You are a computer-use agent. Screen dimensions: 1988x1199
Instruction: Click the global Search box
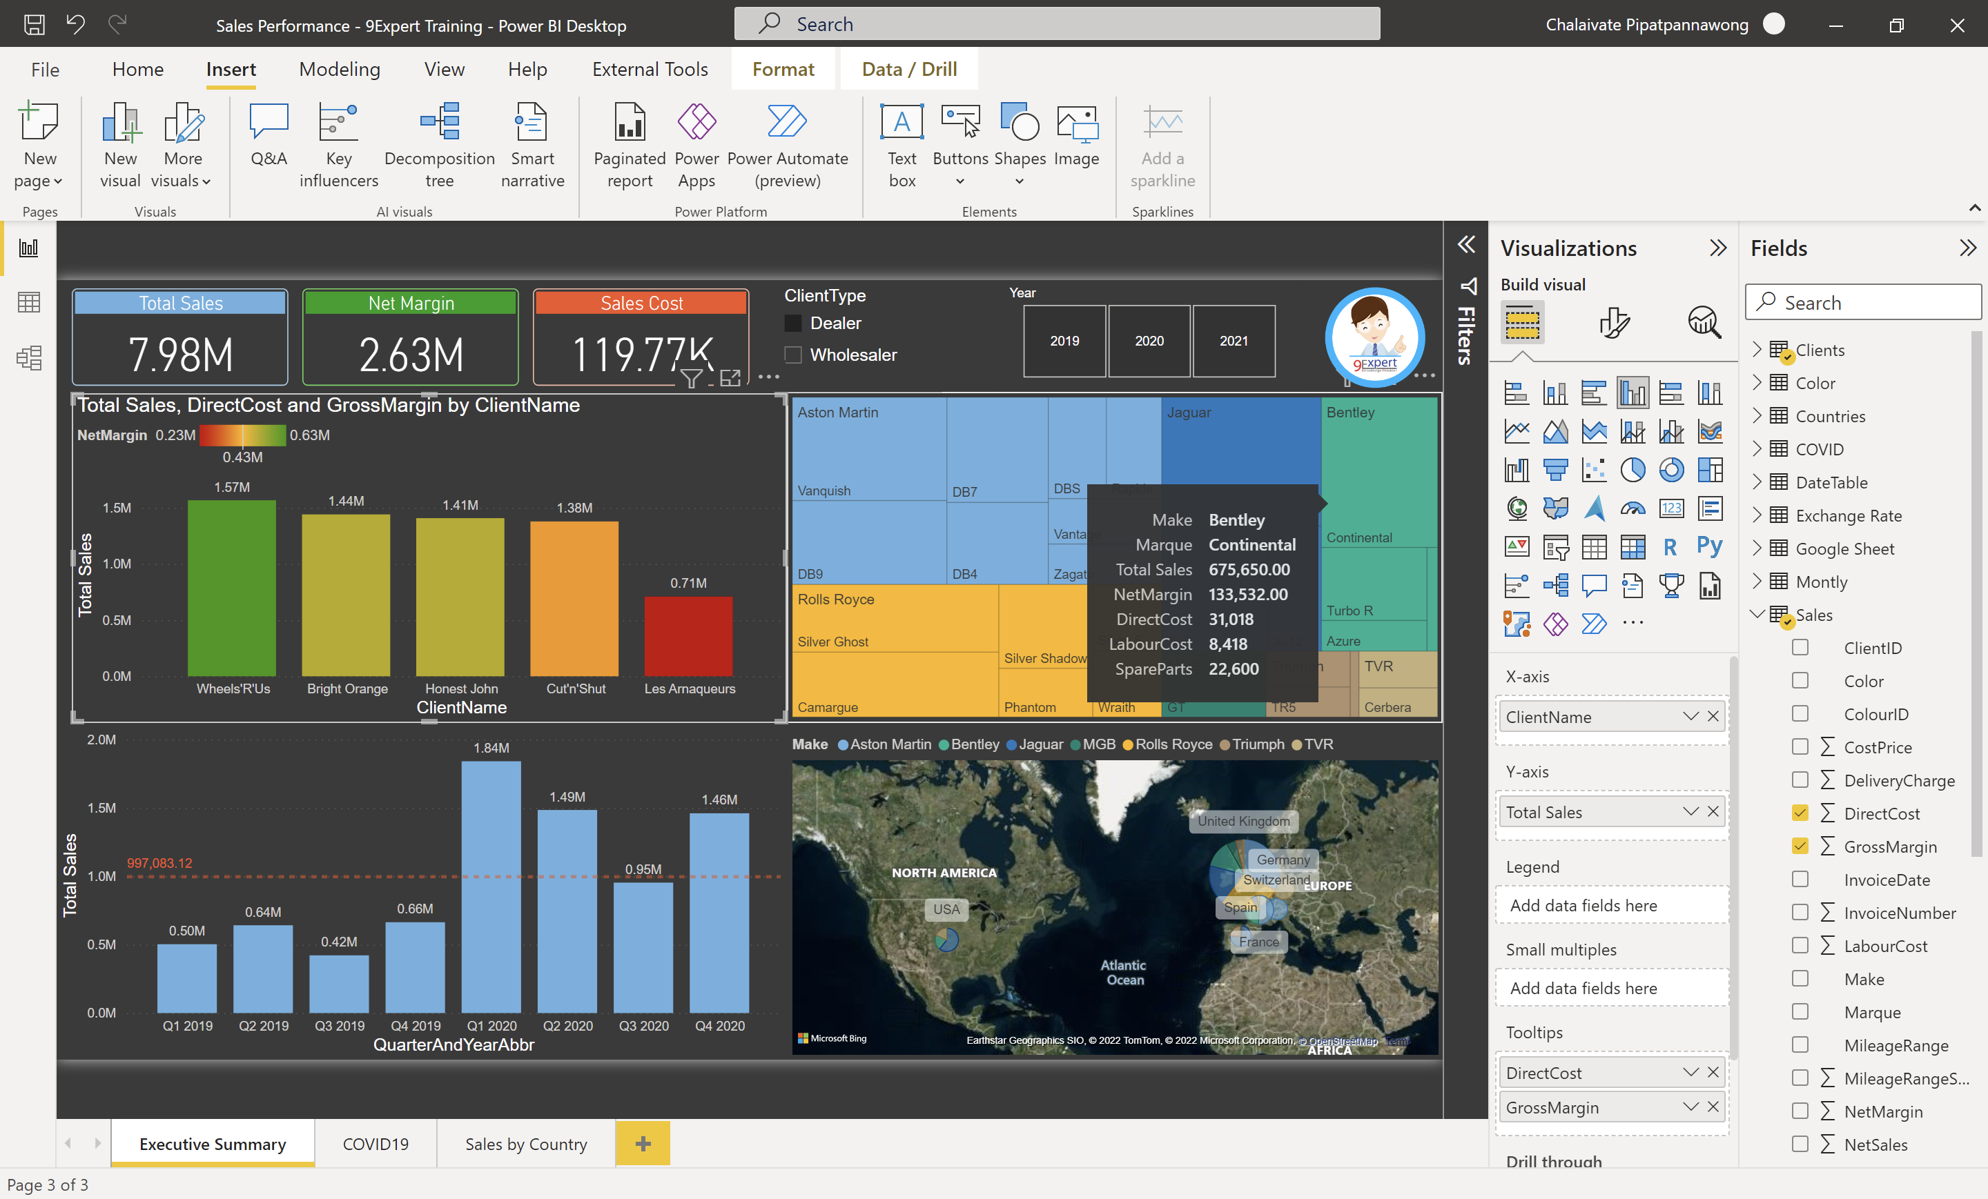1057,23
